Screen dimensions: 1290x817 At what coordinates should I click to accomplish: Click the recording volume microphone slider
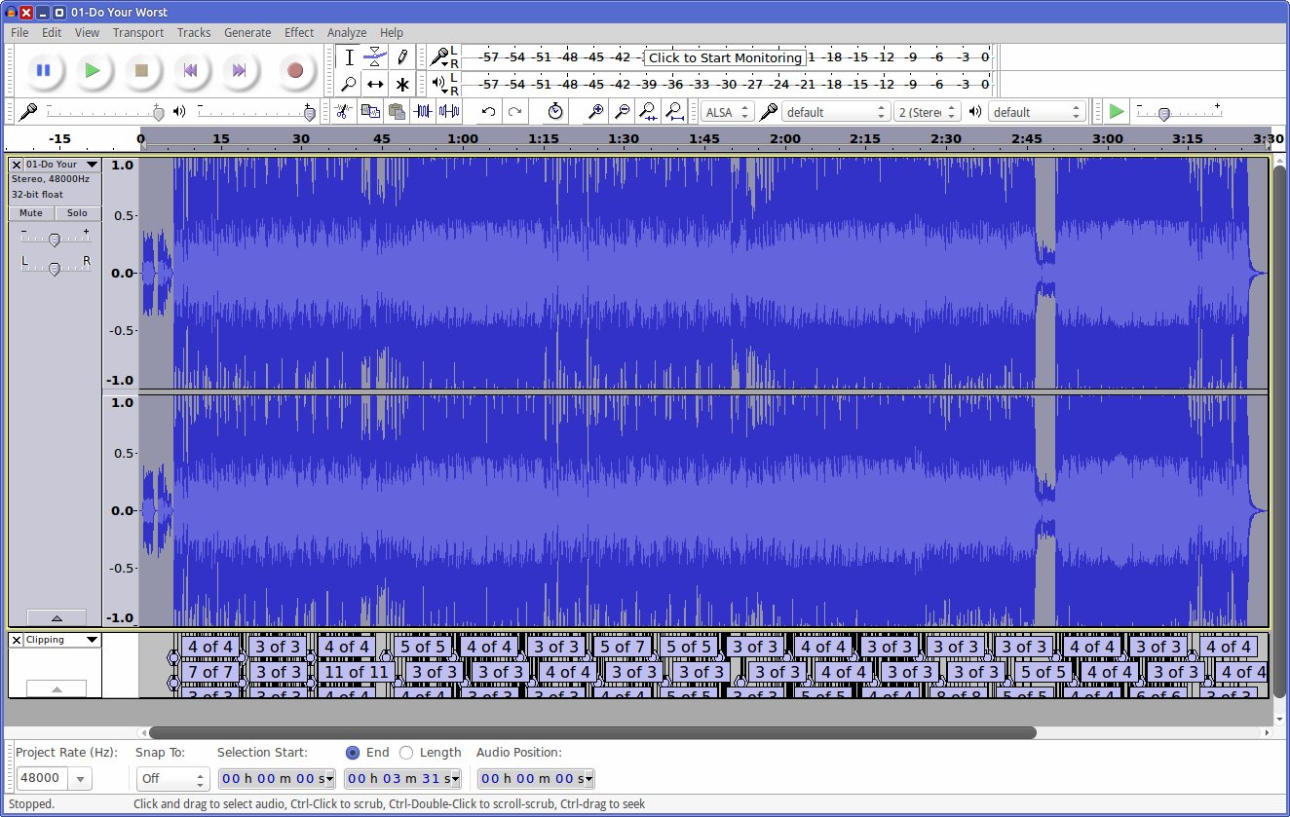[104, 112]
